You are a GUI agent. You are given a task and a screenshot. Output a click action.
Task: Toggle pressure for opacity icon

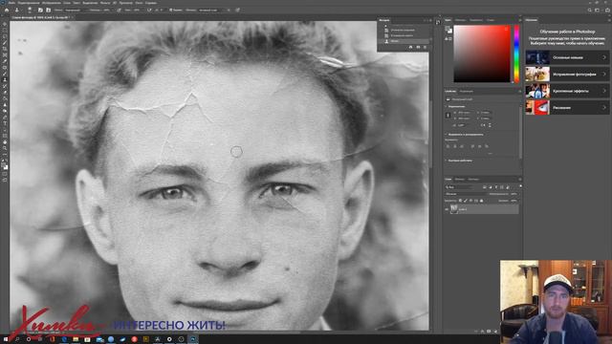pyautogui.click(x=119, y=10)
